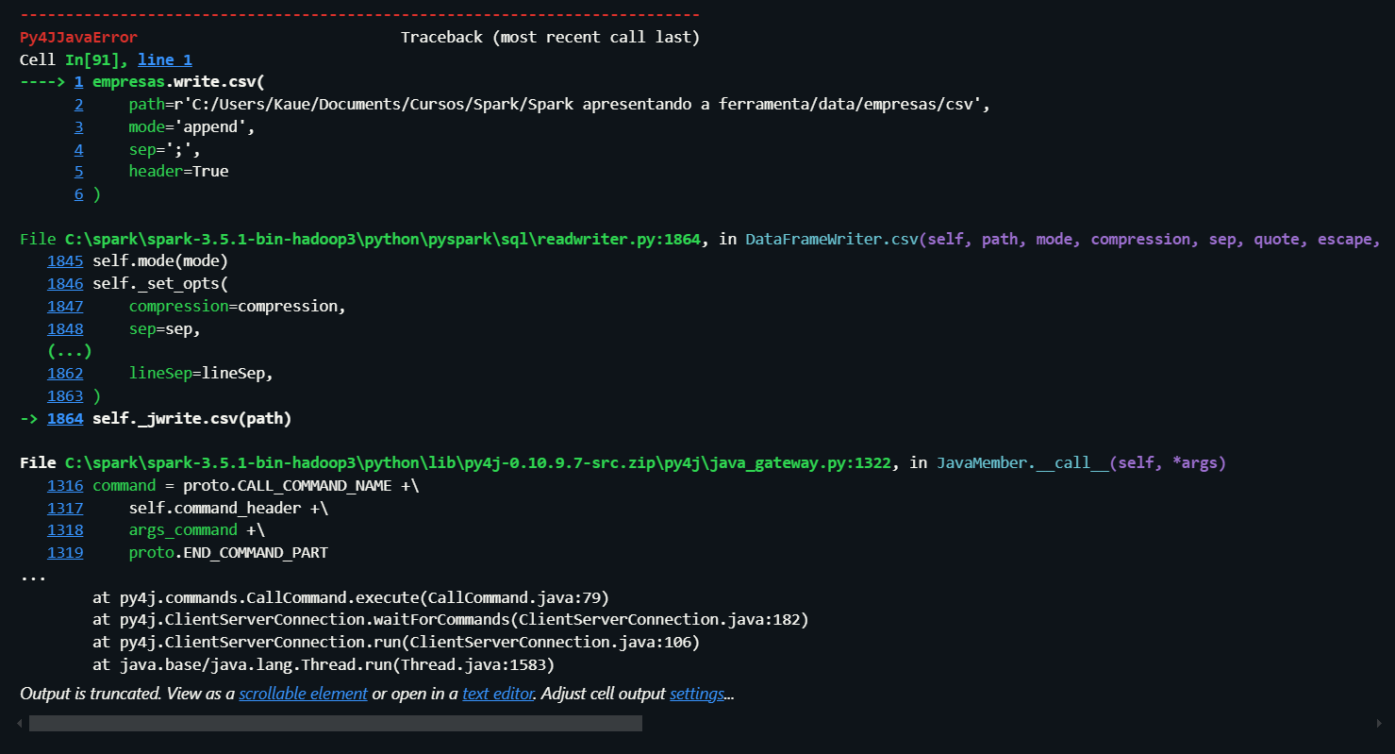Click the ClientServerConnection.run stack line
The width and height of the screenshot is (1395, 754).
[396, 642]
